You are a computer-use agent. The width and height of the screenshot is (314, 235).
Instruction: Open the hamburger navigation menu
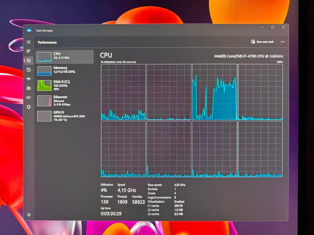tap(29, 42)
